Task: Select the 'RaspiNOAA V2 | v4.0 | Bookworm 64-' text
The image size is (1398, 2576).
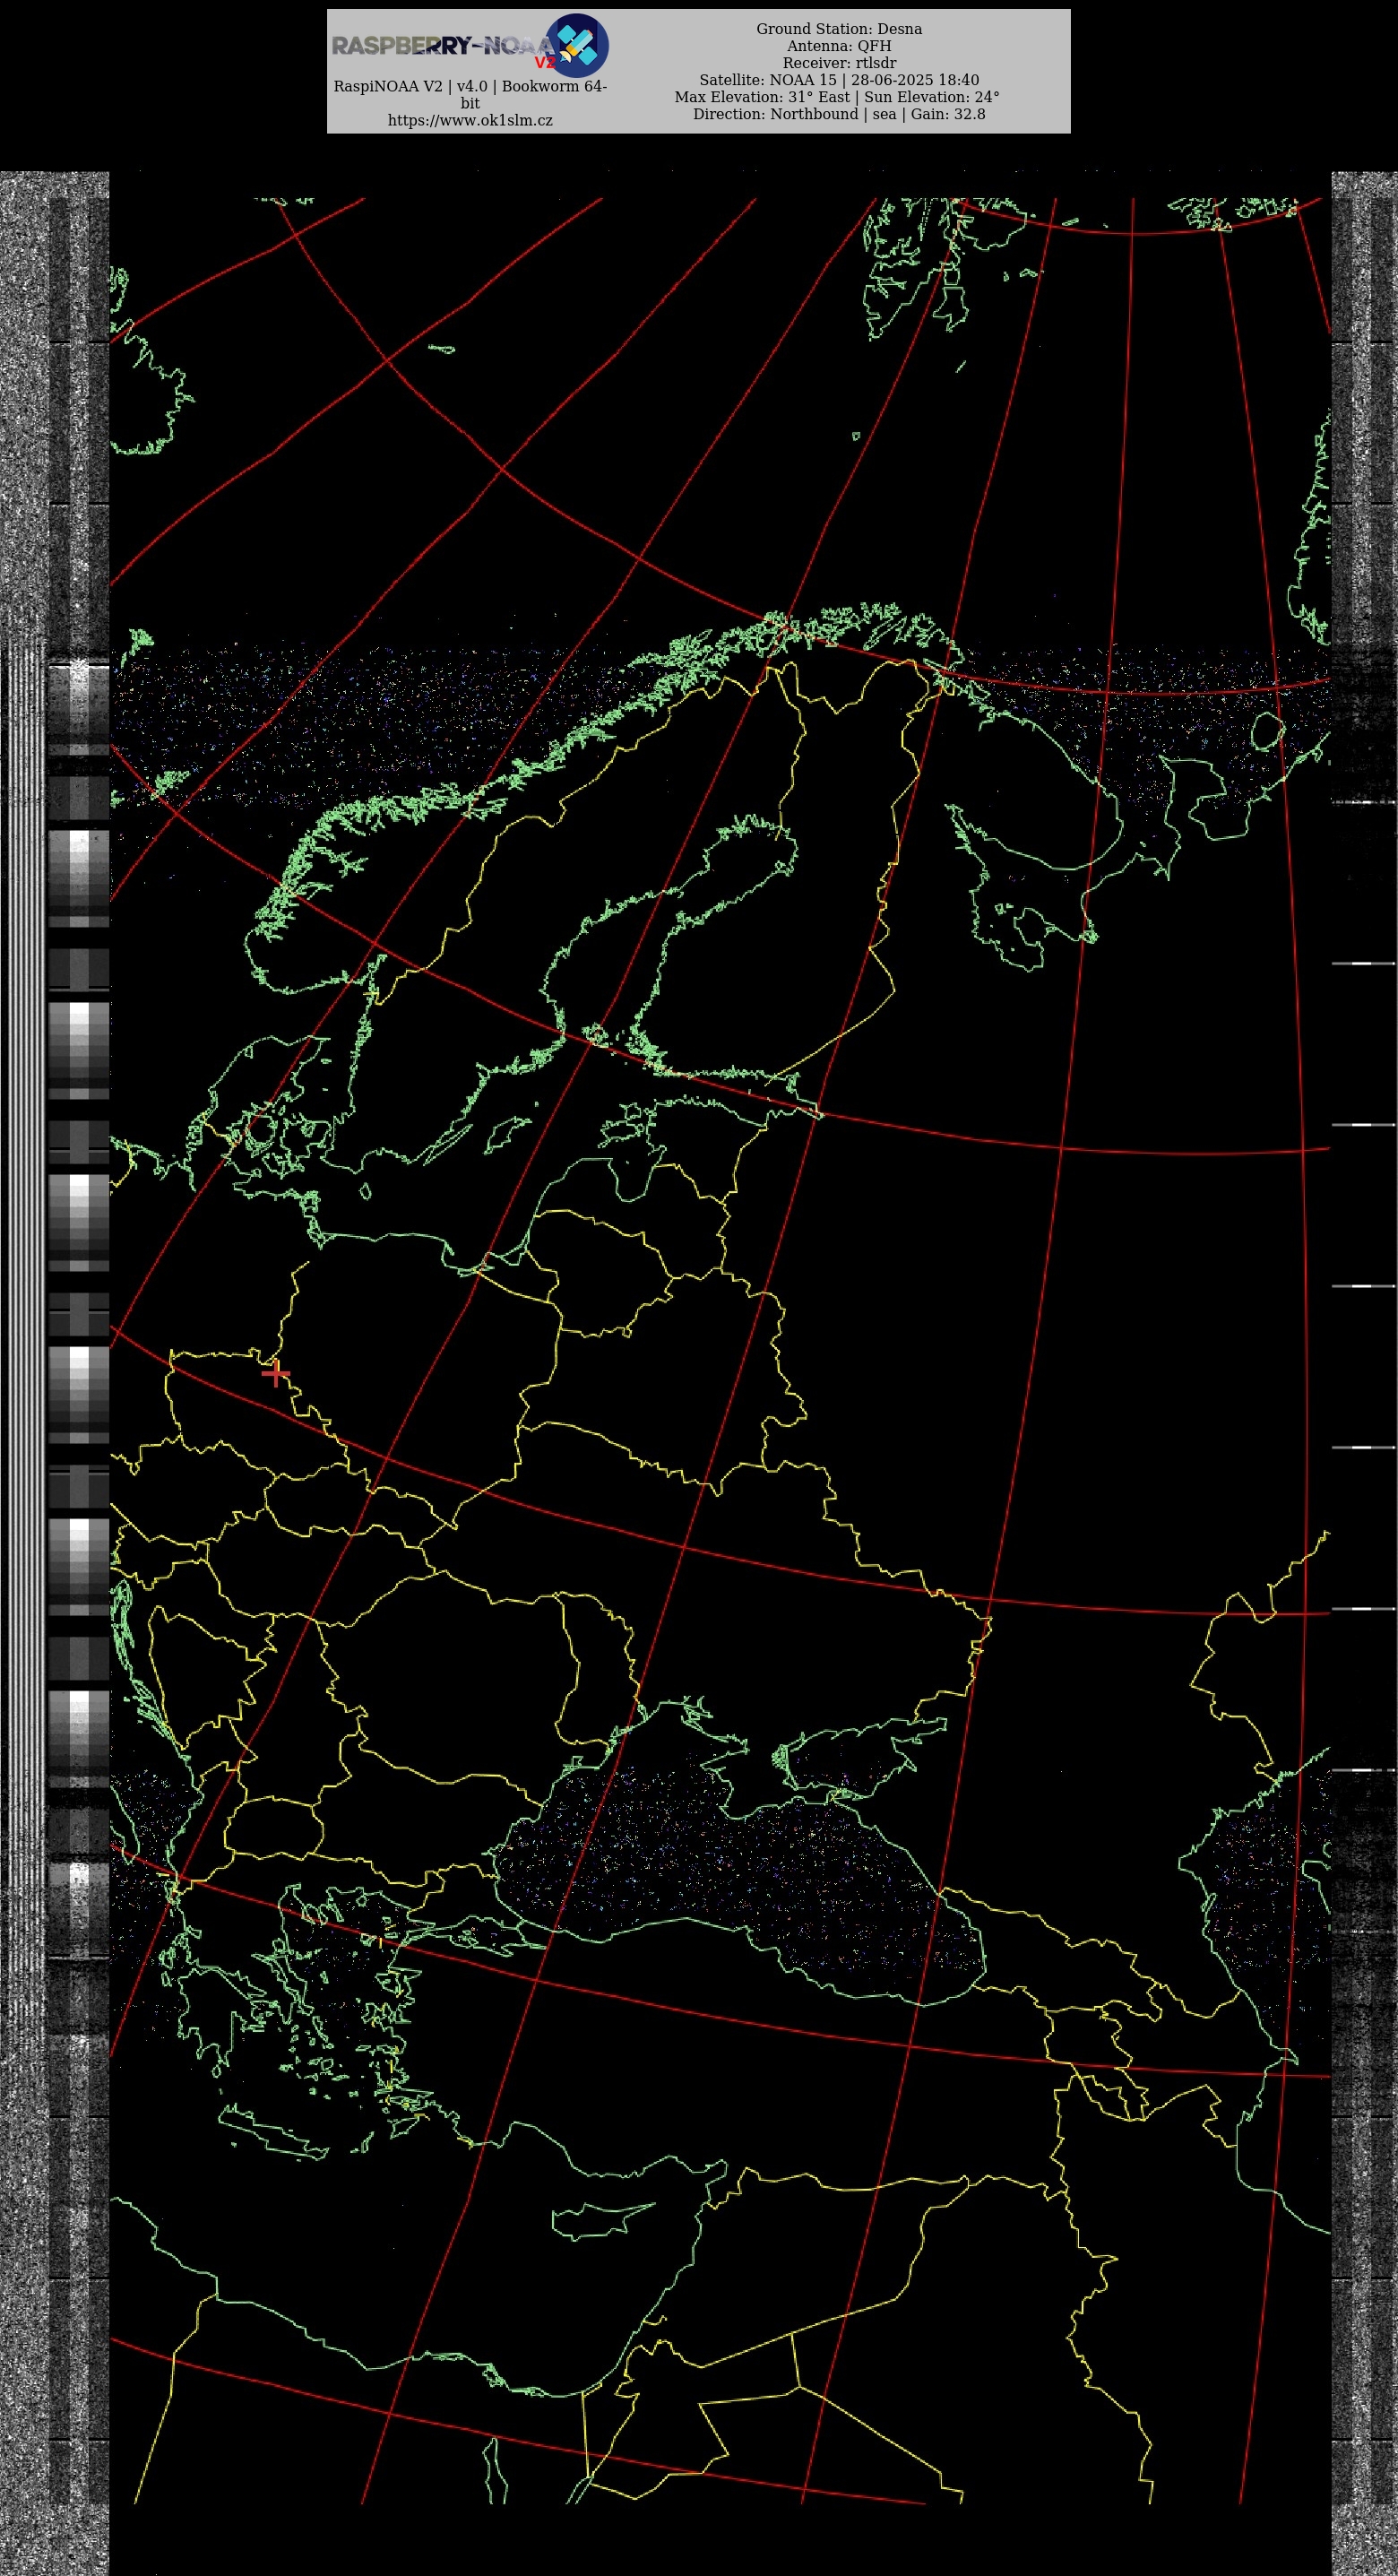Action: [x=470, y=86]
